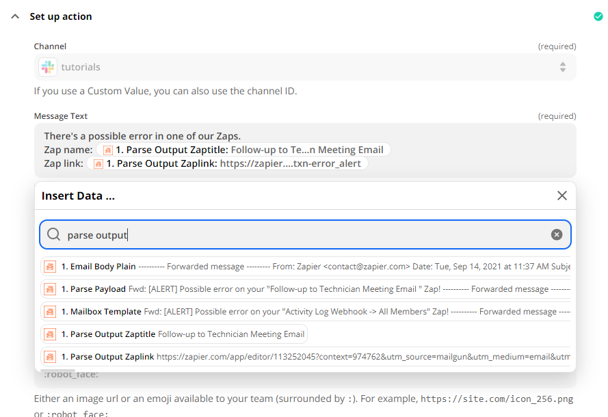This screenshot has width=608, height=417.
Task: Clear the search text with the x button
Action: [x=557, y=235]
